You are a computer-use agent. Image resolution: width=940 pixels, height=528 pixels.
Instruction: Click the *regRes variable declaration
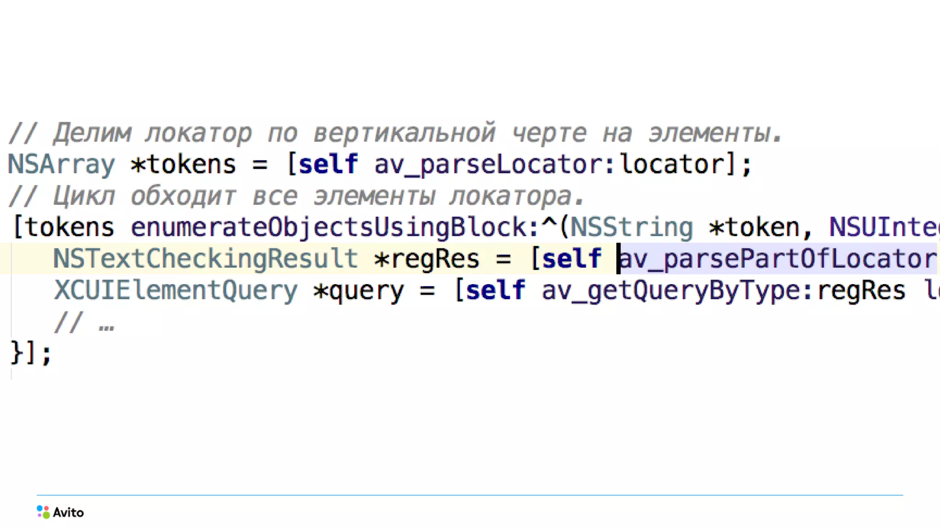pyautogui.click(x=427, y=258)
